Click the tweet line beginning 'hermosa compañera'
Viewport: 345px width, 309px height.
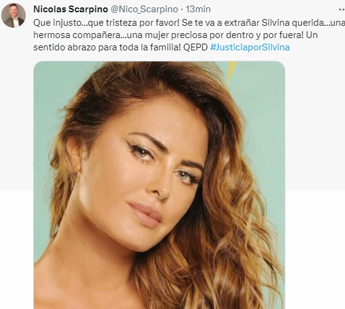[x=175, y=35]
